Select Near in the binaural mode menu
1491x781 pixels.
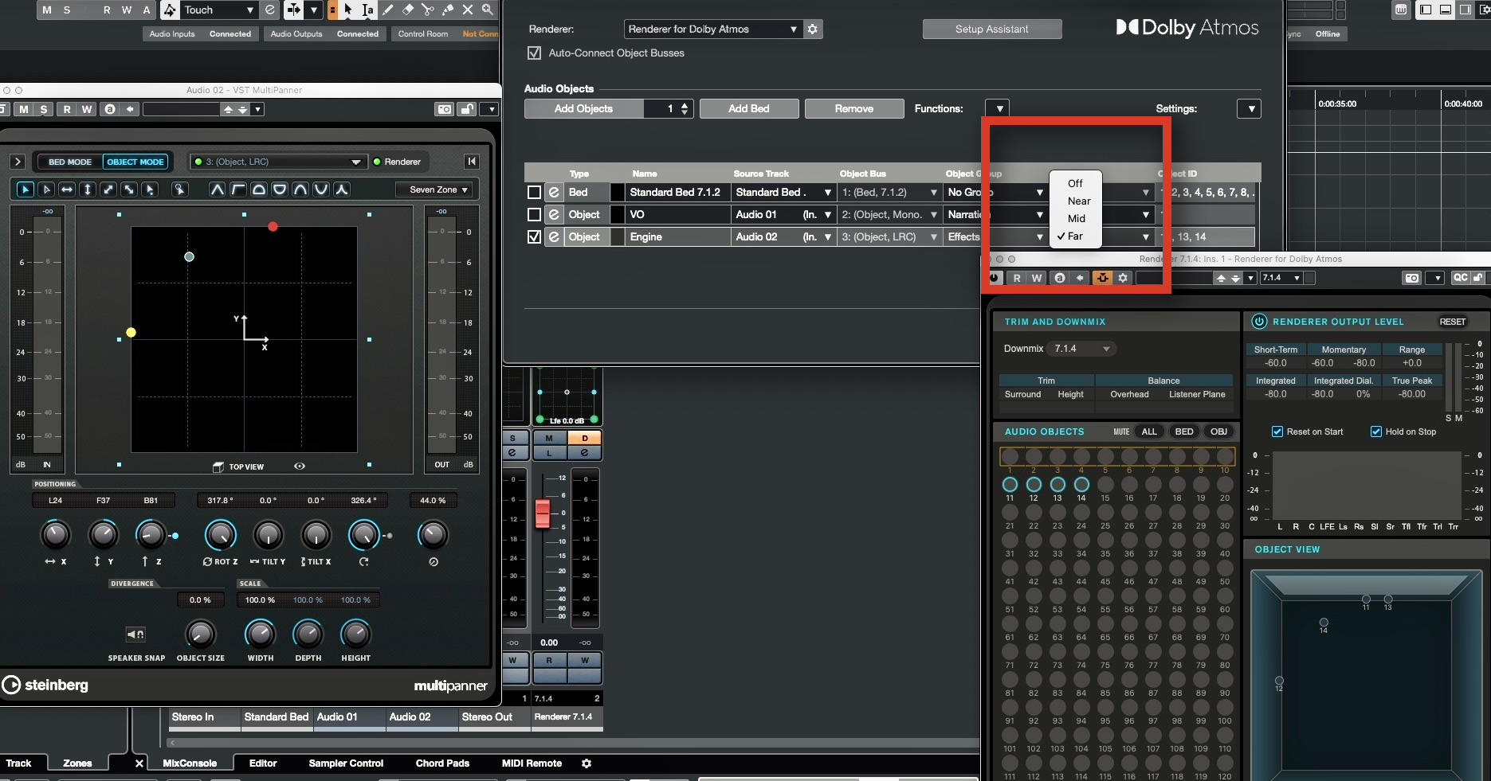[1076, 201]
